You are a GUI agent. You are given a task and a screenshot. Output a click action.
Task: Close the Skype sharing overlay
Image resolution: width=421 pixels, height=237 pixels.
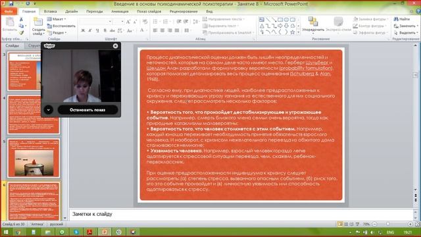coord(116,46)
